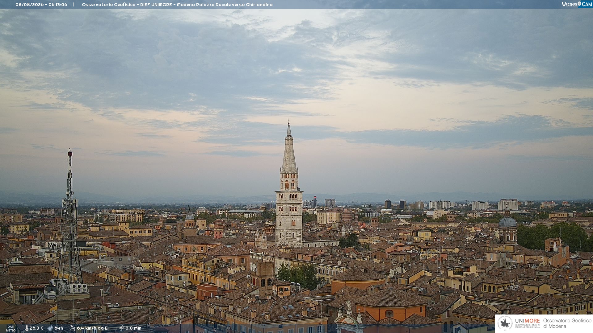Click the WeatherCAM logo
Screen dimensions: 593x333
[x=577, y=4]
